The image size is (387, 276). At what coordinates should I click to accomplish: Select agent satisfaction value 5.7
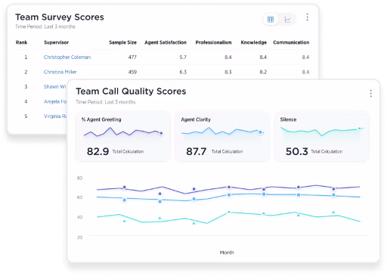pos(183,57)
